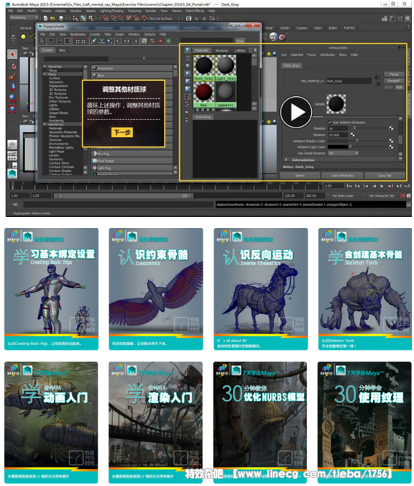This screenshot has height=486, width=414.
Task: Switch to Textures tab in Hypershade
Action: pos(222,50)
